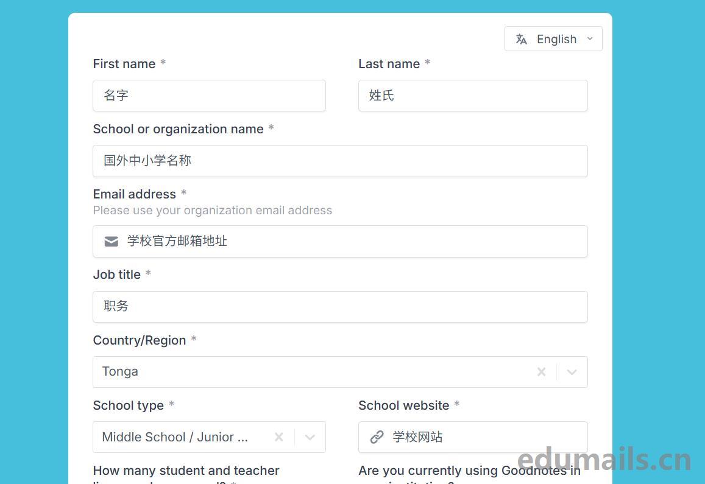Image resolution: width=705 pixels, height=484 pixels.
Task: Expand the School type dropdown arrow
Action: [310, 437]
